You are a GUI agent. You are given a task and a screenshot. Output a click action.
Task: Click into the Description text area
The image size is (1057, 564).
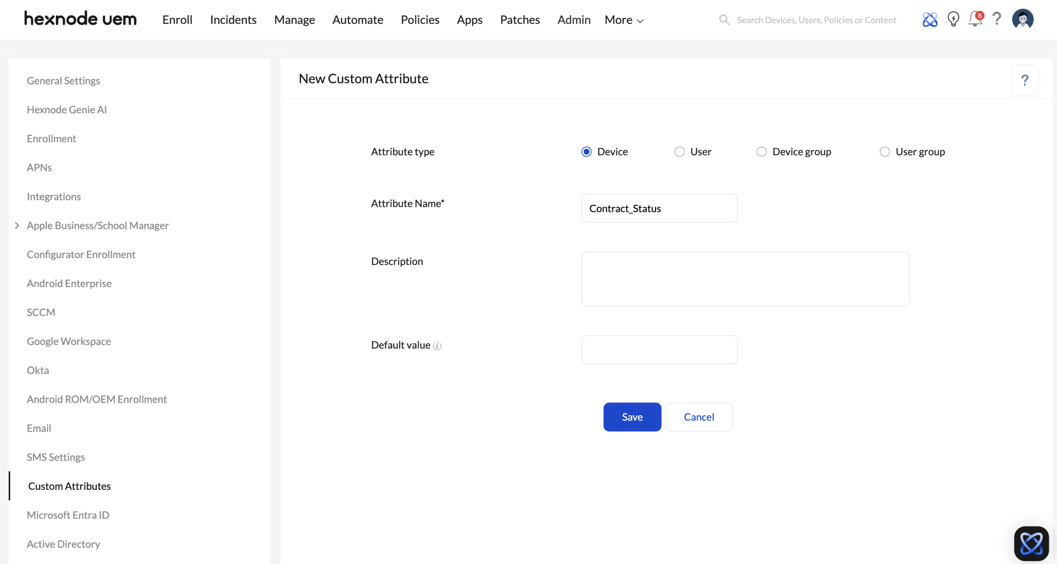click(745, 279)
